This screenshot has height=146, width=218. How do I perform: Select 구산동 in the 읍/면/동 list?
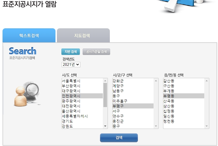184,86
